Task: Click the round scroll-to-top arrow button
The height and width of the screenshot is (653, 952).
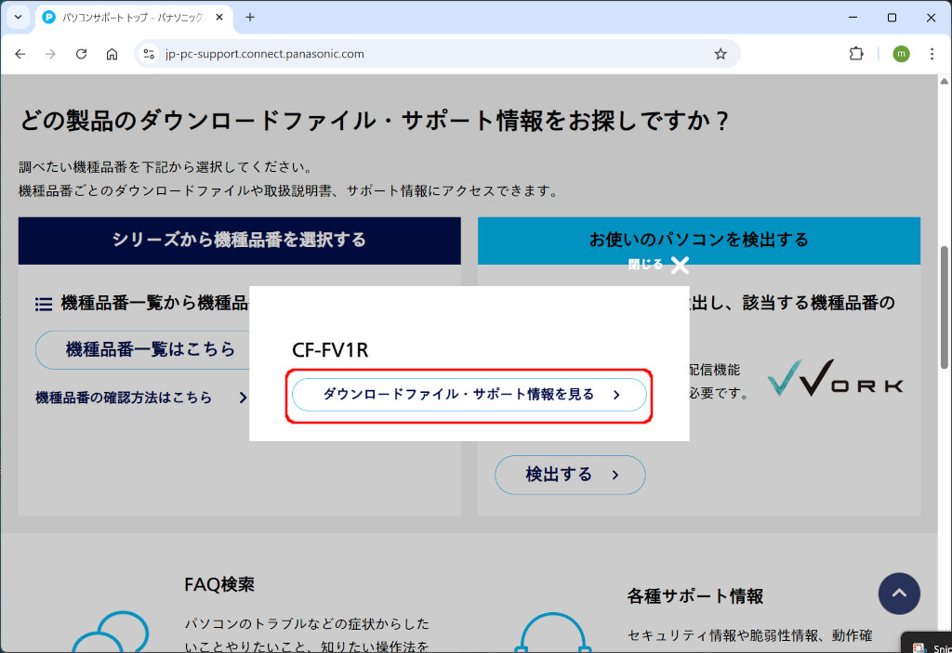Action: [899, 594]
